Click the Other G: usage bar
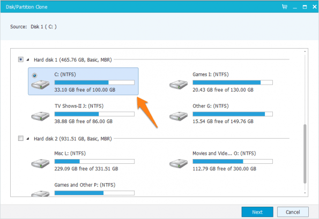Screen dimensions: 319x219 [233, 114]
